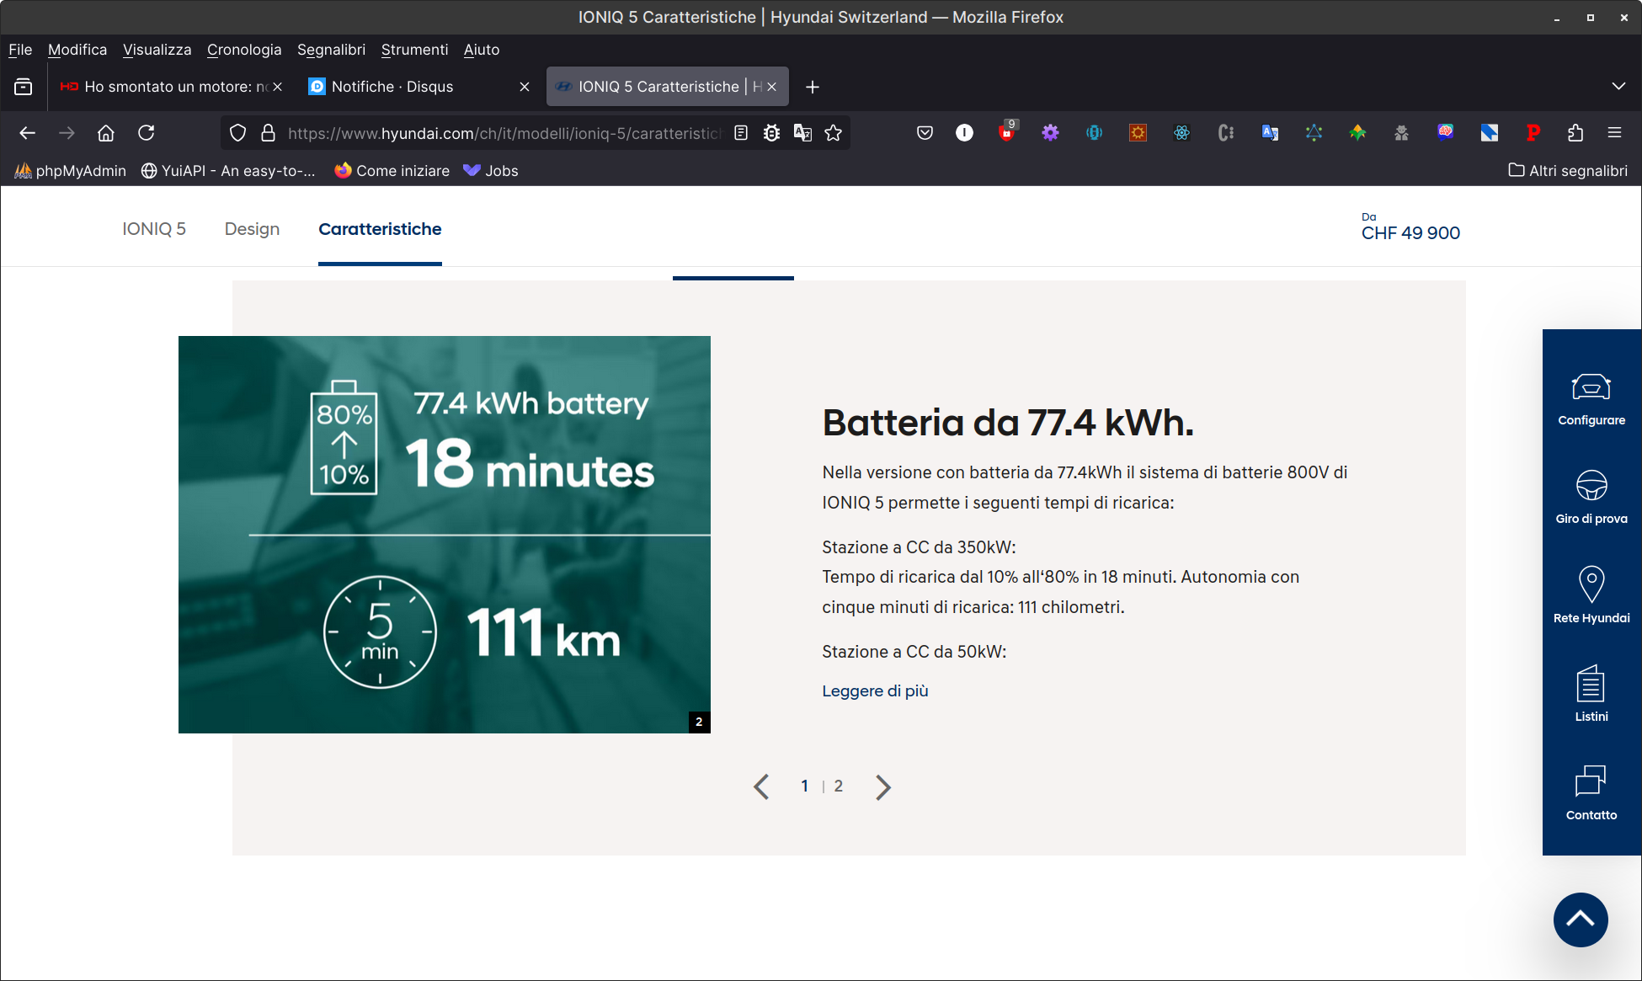Viewport: 1642px width, 981px height.
Task: Click the red P extension icon
Action: pyautogui.click(x=1533, y=133)
